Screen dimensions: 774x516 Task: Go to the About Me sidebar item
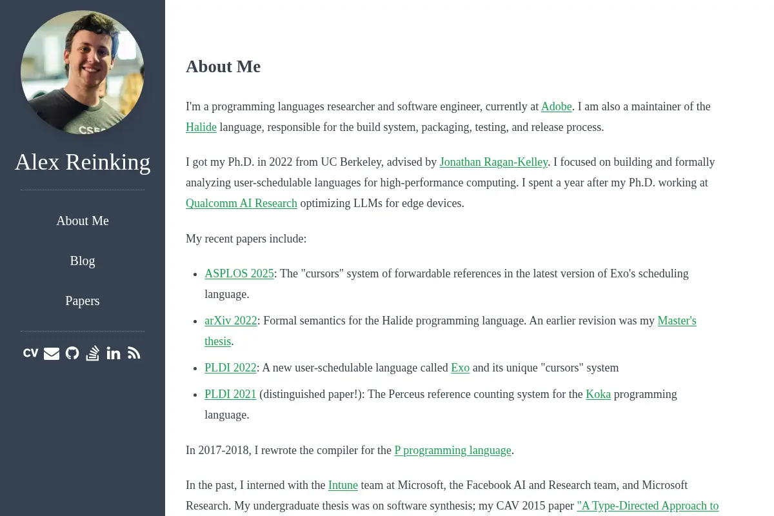point(83,221)
